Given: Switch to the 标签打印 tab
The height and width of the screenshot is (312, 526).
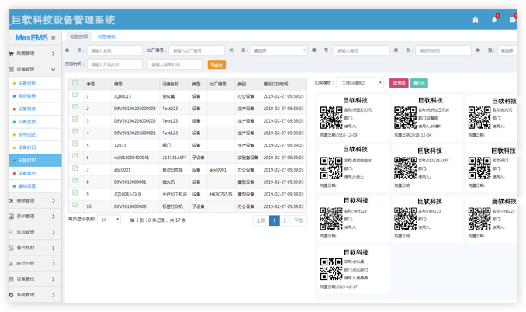Looking at the screenshot, I should (x=79, y=36).
